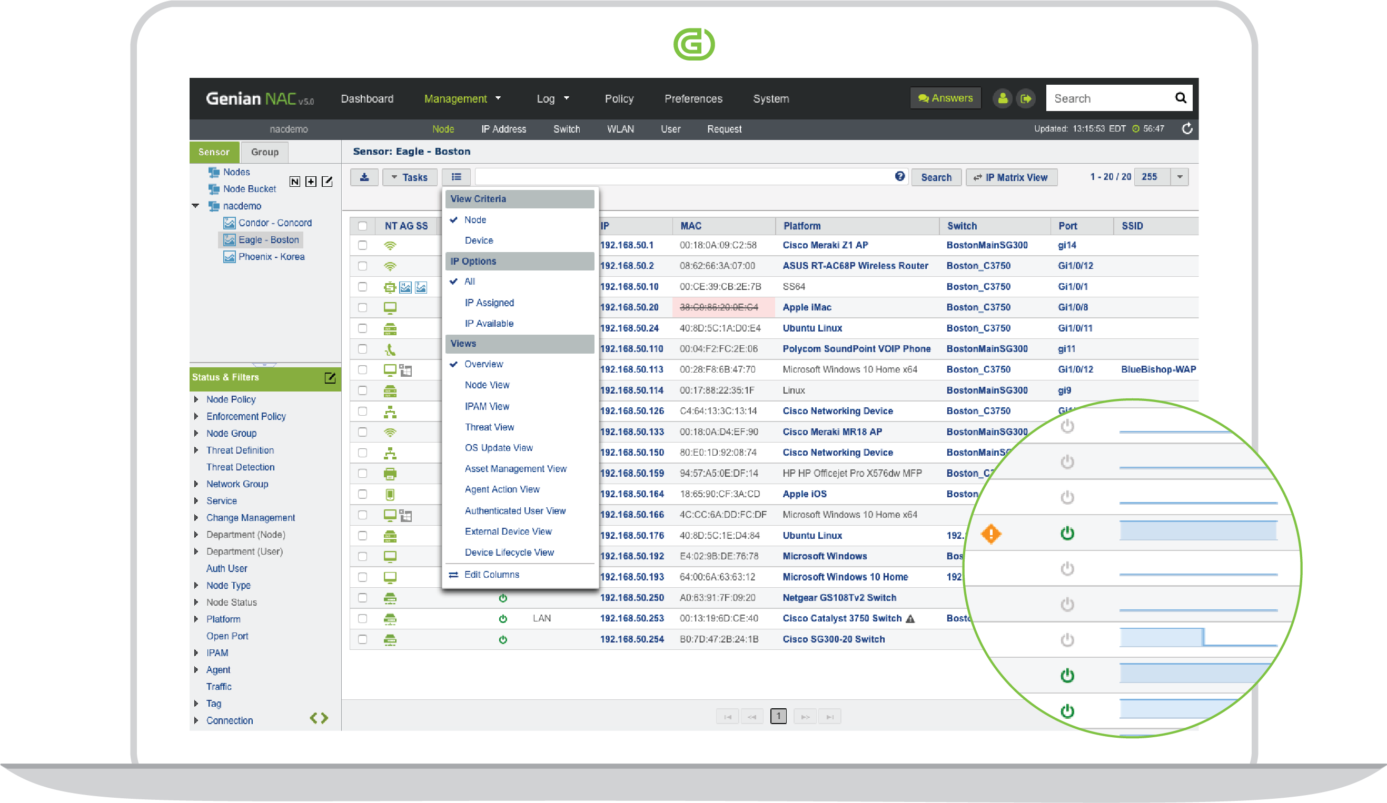1387x803 pixels.
Task: Check the row for 192.168.50.1
Action: click(x=362, y=245)
